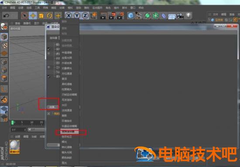
Task: Choose 颜色映射 from effects menu
Action: [67, 157]
